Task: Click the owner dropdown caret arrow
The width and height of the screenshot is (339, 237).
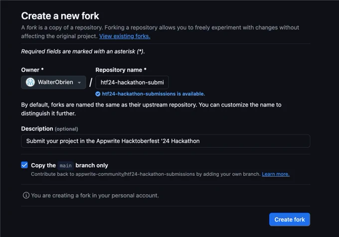Action: [79, 83]
